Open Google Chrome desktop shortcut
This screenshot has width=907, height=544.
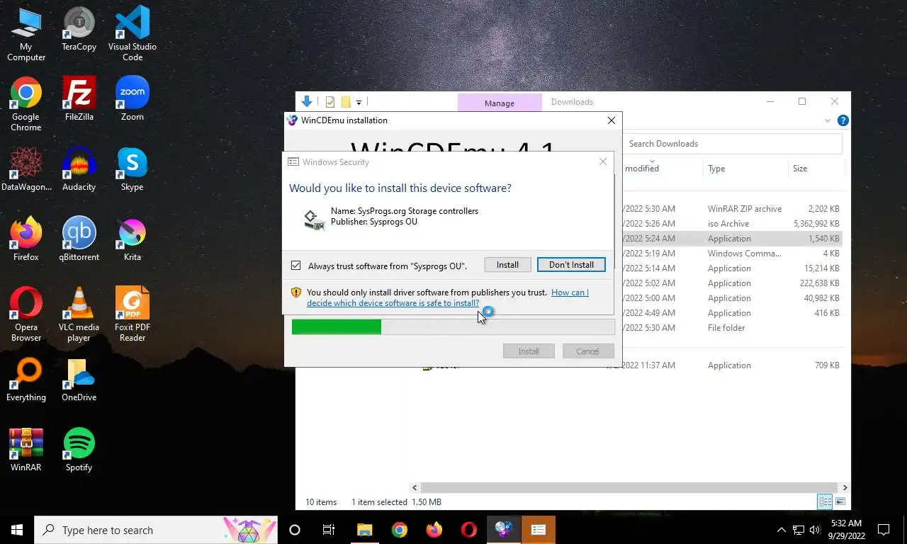26,104
